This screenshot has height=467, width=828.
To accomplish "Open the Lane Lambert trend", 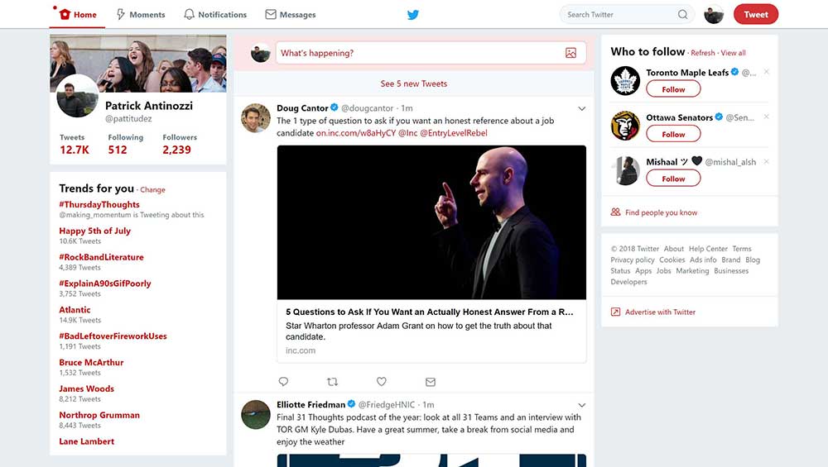I will click(87, 441).
